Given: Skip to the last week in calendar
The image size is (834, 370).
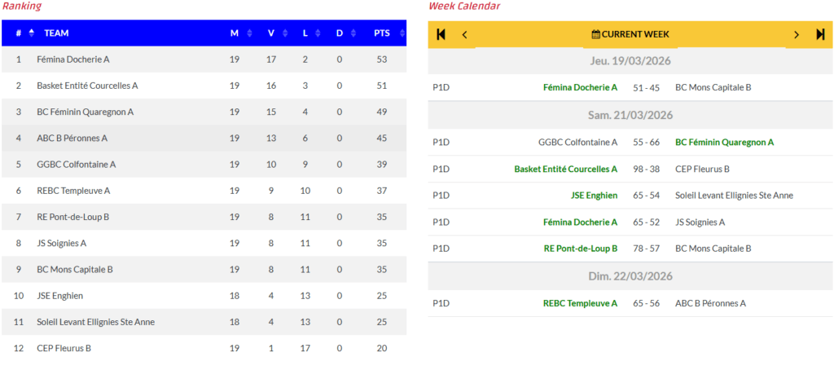Looking at the screenshot, I should 820,34.
